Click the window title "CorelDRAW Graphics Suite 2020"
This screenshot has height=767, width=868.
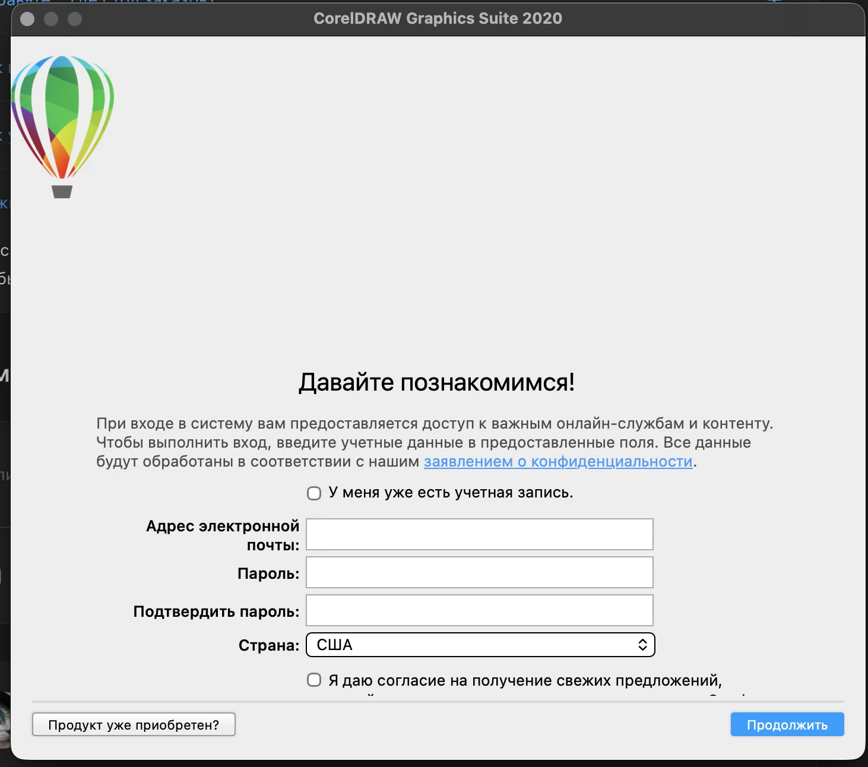pyautogui.click(x=438, y=18)
